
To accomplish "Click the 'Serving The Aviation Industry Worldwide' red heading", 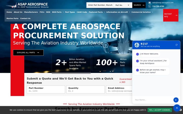I will [x=91, y=104].
